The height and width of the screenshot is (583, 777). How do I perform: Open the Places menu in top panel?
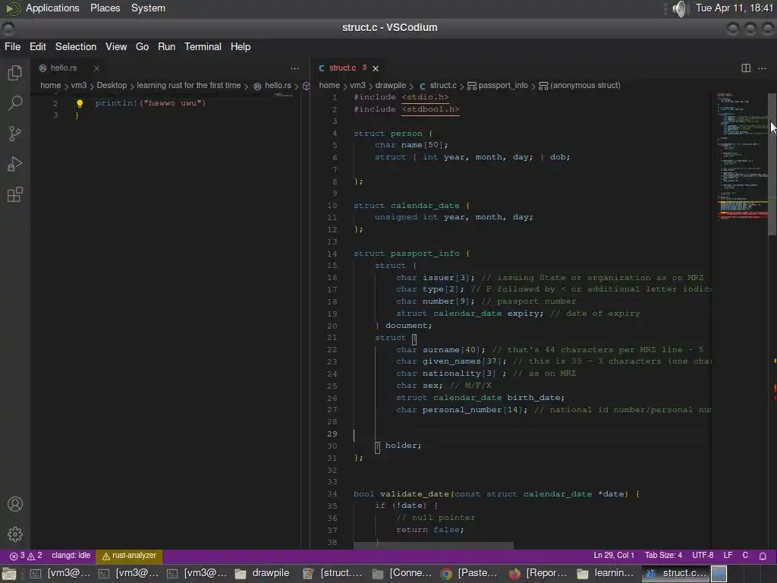pos(105,8)
